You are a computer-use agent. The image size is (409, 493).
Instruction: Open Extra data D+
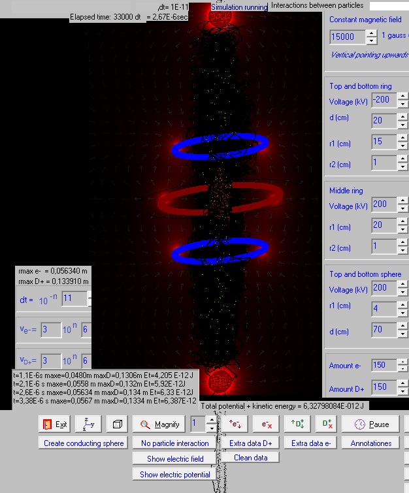coord(250,443)
